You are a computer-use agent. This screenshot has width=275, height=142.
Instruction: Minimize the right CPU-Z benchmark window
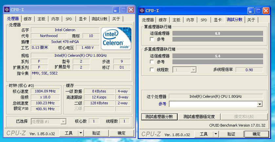[x=251, y=11]
